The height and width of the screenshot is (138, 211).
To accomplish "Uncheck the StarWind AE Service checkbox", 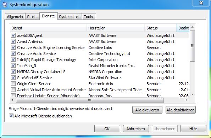I will tap(13, 78).
